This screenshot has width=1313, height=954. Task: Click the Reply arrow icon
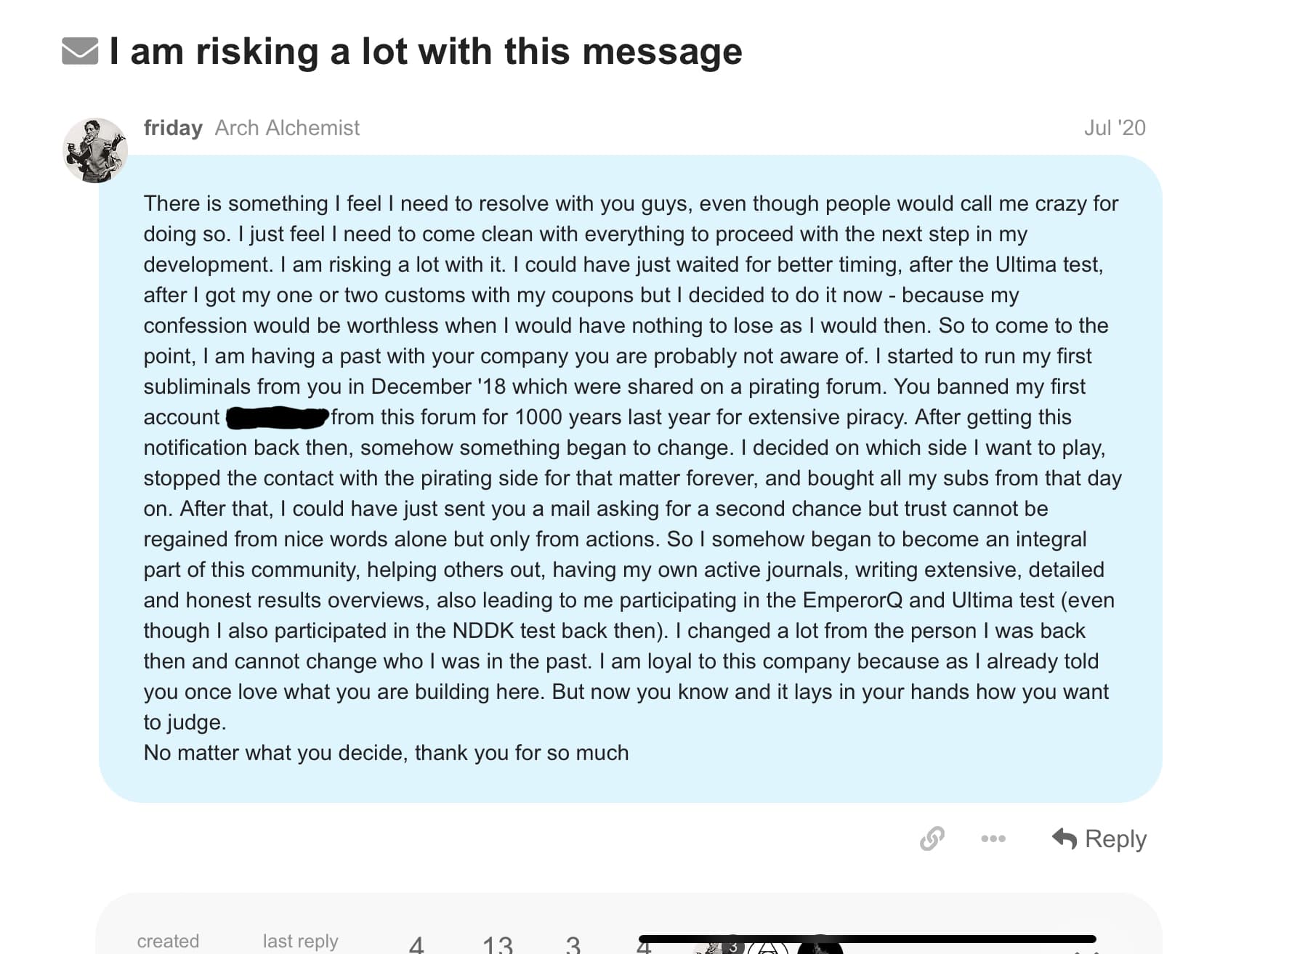(x=1064, y=838)
